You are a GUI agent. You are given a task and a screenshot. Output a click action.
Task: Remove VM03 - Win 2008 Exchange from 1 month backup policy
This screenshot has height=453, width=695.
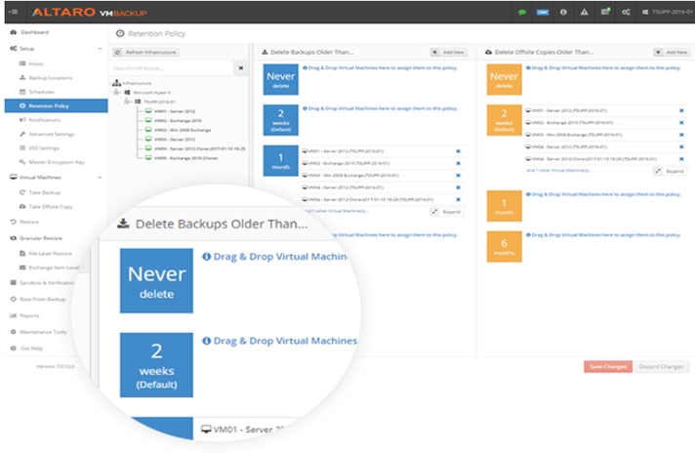click(459, 176)
